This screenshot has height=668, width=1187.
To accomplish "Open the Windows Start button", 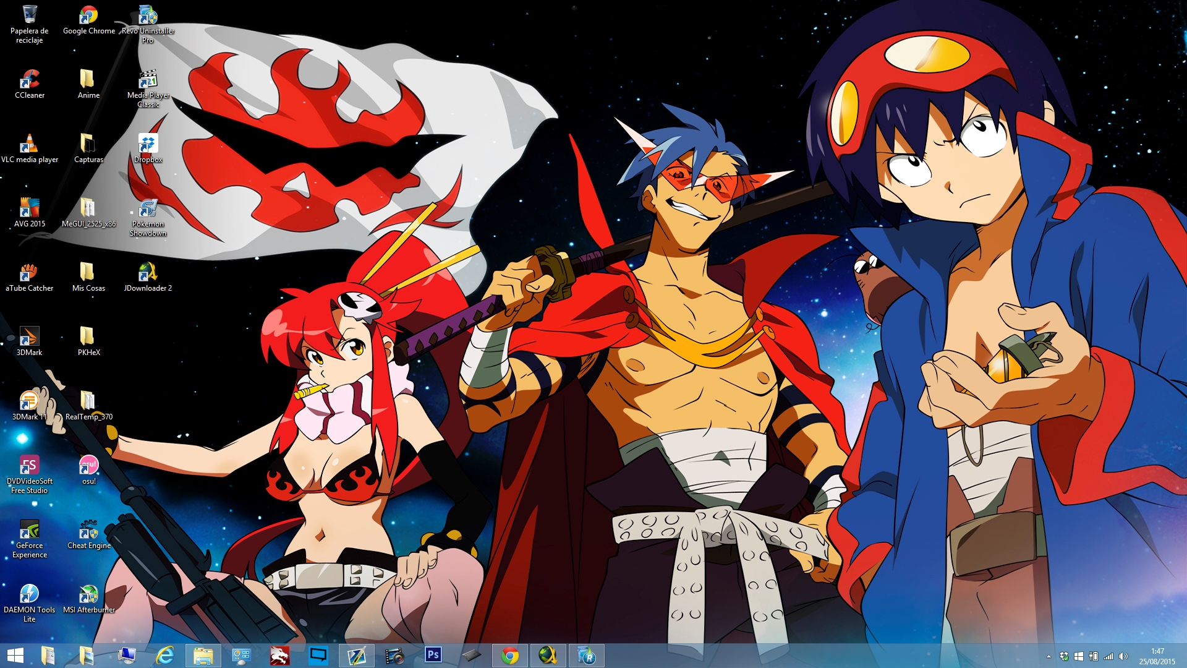I will click(15, 656).
